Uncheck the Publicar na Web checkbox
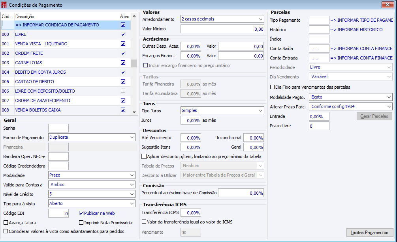The width and height of the screenshot is (397, 242). click(x=81, y=213)
